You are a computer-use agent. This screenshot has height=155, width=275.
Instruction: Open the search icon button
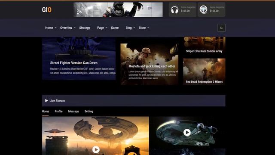(221, 28)
